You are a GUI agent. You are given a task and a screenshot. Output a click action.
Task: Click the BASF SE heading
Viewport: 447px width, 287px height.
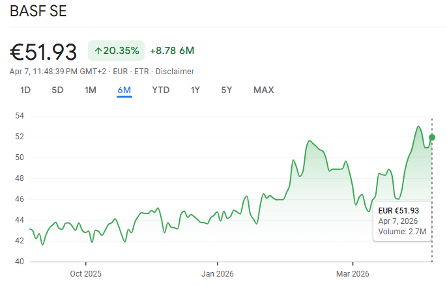[x=38, y=11]
